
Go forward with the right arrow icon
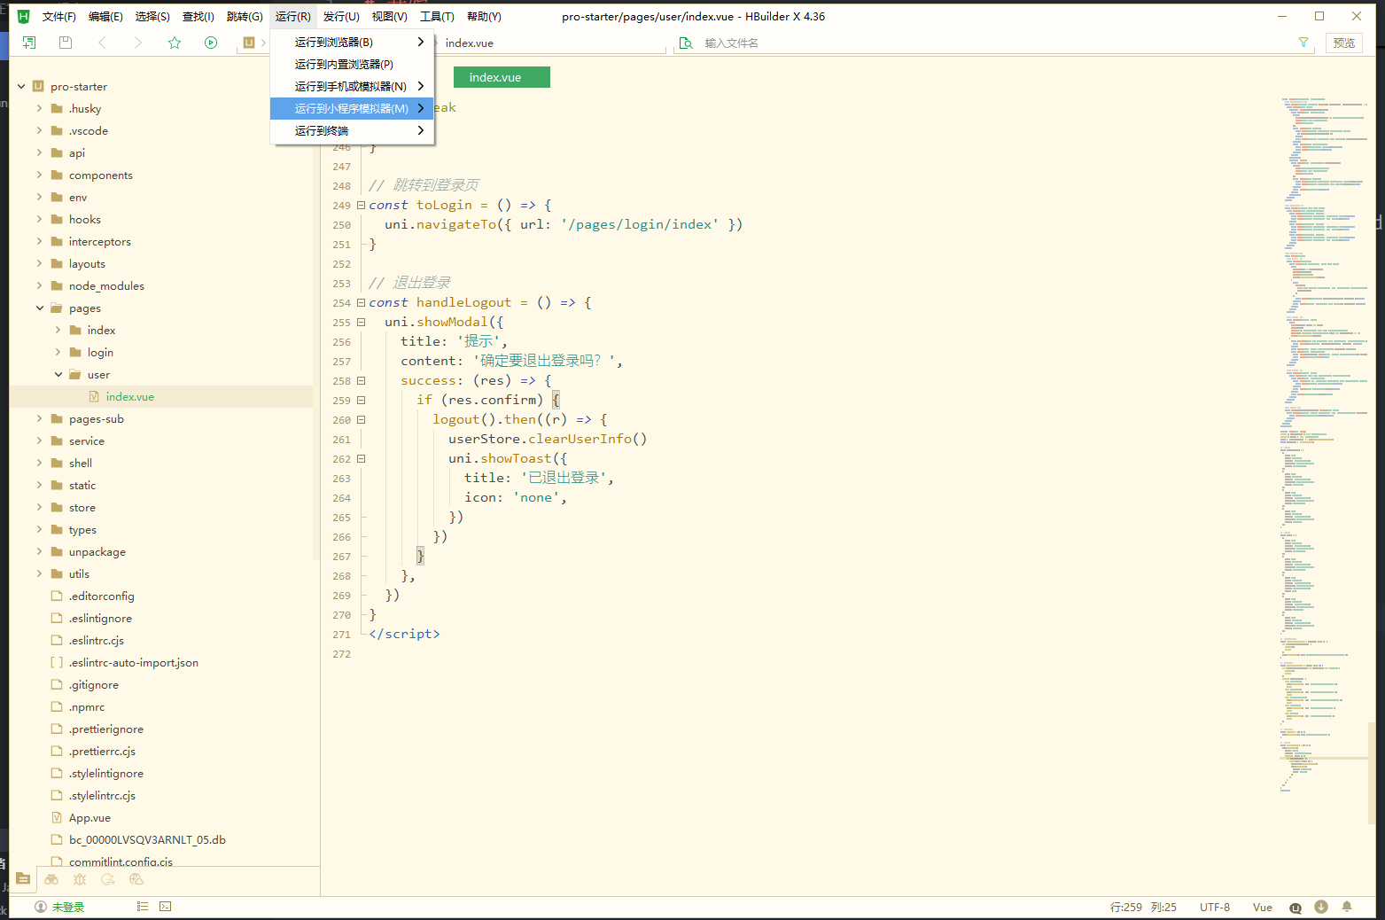[x=137, y=43]
